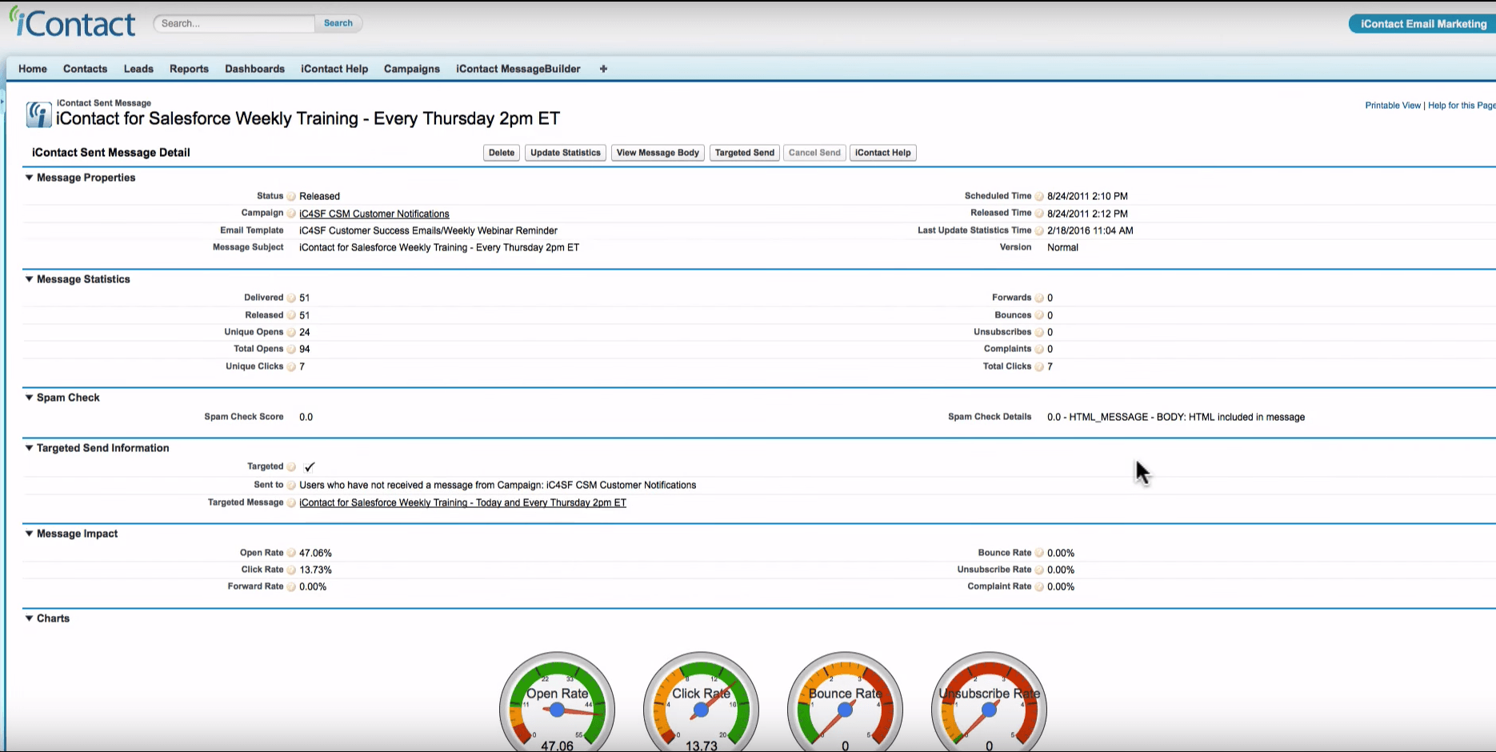Click the 13.73% Click Rate value
Screen dimensions: 1496x752
[316, 570]
